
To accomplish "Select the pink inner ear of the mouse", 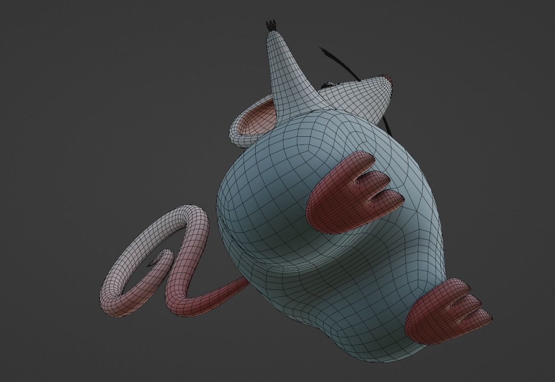I will click(x=258, y=119).
